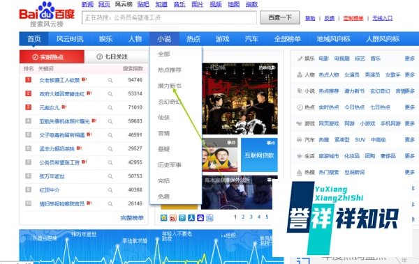The image size is (419, 264).
Task: Expand the 热点 navigation menu
Action: (193, 39)
